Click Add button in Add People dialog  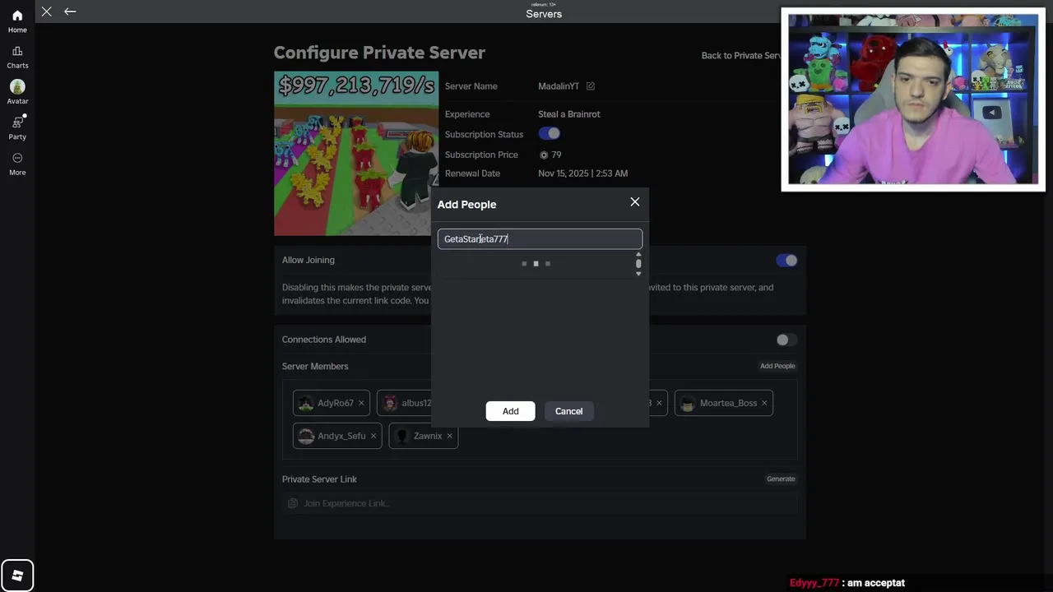[510, 411]
